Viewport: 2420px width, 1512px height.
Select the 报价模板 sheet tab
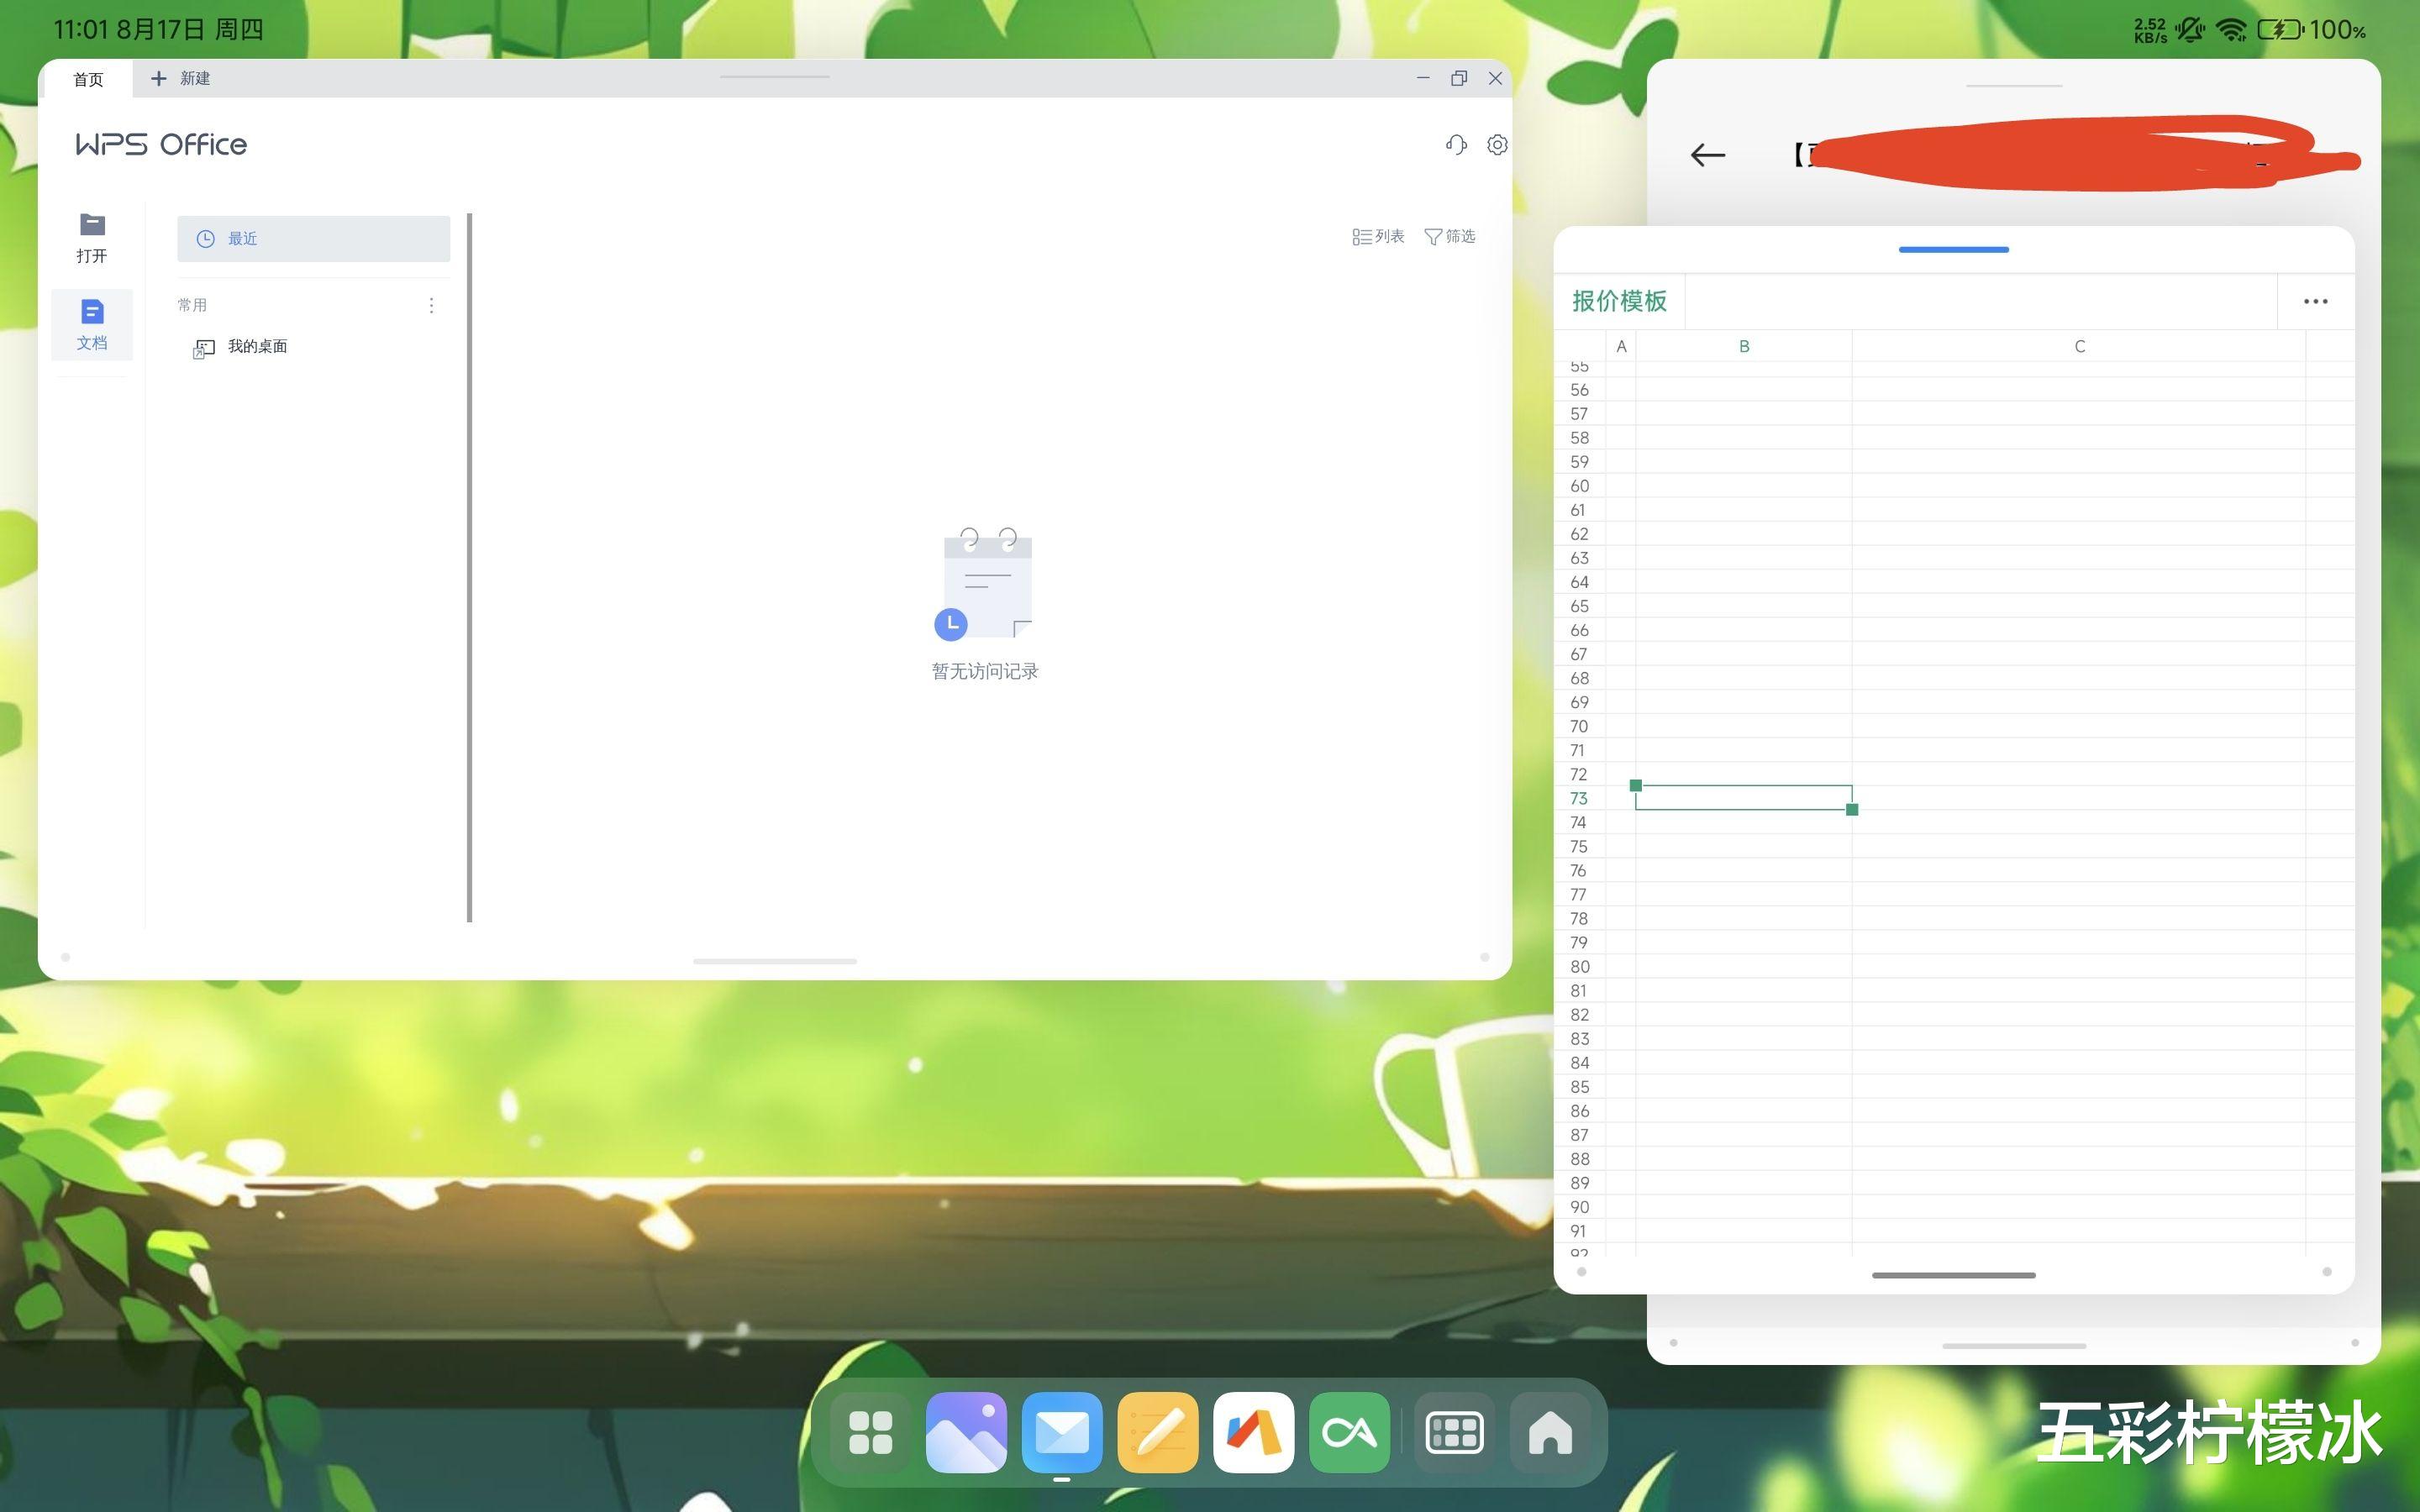(1619, 301)
